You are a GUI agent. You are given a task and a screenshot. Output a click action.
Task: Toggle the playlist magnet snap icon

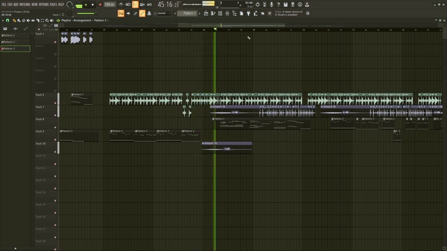click(8, 21)
